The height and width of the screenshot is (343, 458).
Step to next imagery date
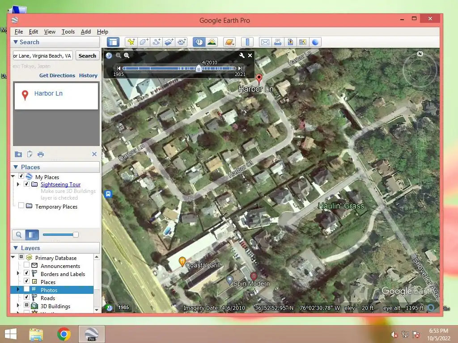point(240,68)
